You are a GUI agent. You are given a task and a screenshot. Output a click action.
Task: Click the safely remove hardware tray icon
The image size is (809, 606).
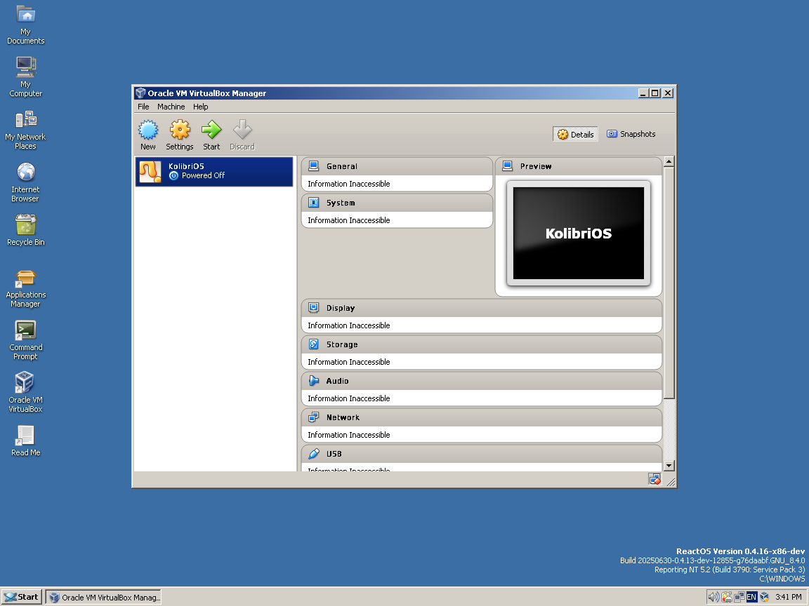tap(726, 598)
